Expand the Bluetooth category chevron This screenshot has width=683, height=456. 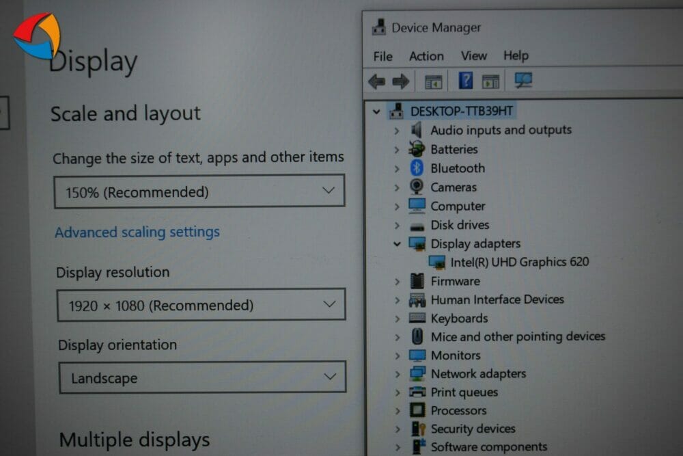pyautogui.click(x=396, y=168)
